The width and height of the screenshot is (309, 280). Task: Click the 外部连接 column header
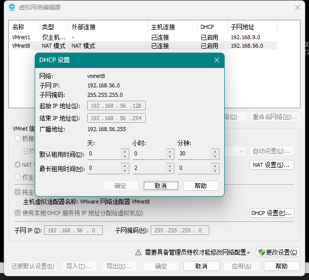(109, 27)
